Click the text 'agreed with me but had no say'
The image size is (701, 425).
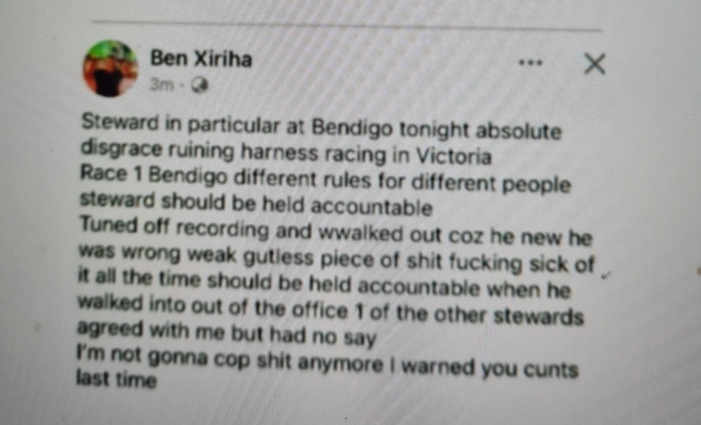pos(226,334)
